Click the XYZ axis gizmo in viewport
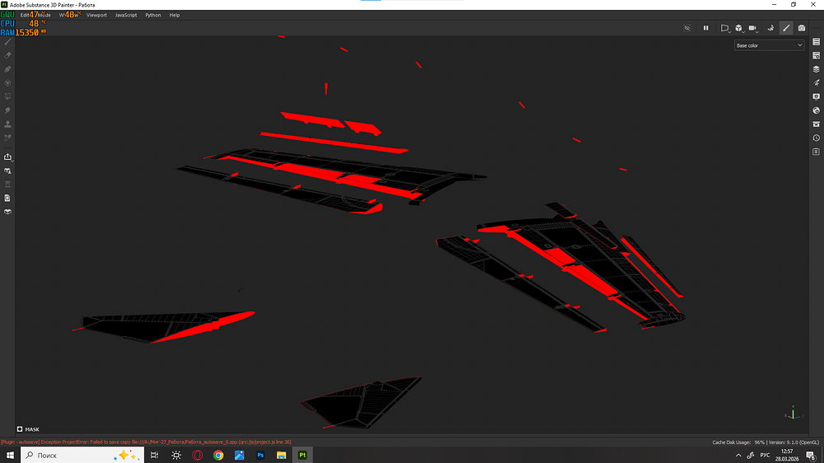The image size is (824, 463). (794, 413)
